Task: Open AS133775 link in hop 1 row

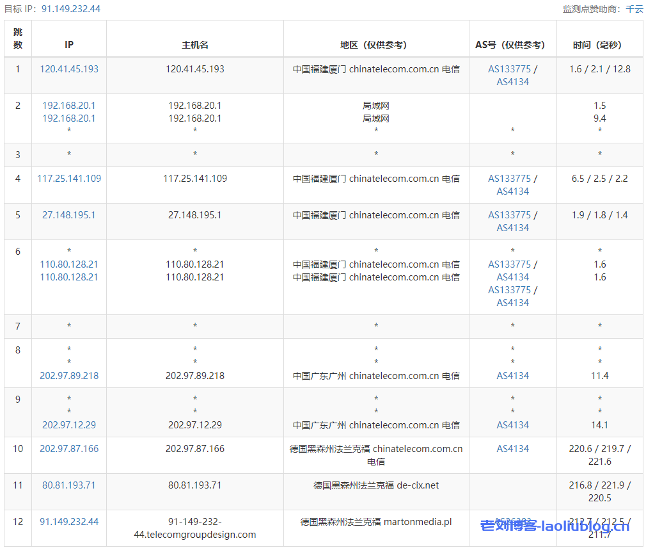Action: tap(509, 69)
